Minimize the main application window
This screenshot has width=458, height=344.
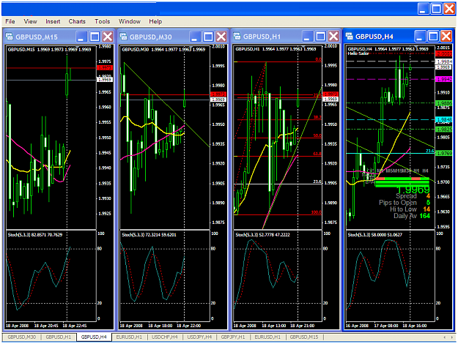[423, 9]
